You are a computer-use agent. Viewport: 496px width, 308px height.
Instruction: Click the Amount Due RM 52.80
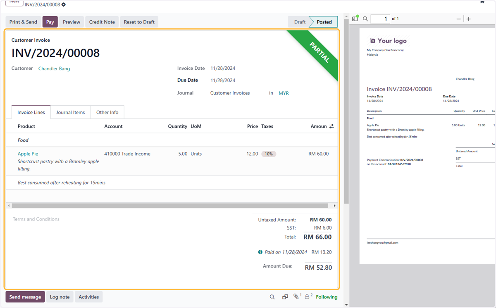click(x=318, y=268)
